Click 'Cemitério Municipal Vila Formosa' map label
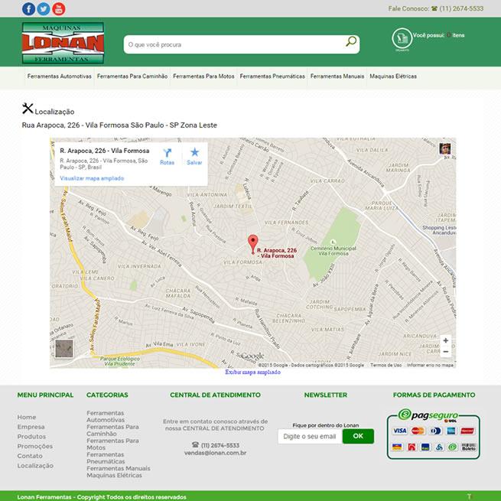This screenshot has width=501, height=501. (x=333, y=251)
